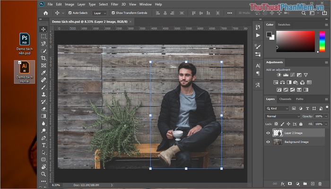Hide Layer 2 Image with eye icon

click(x=268, y=133)
